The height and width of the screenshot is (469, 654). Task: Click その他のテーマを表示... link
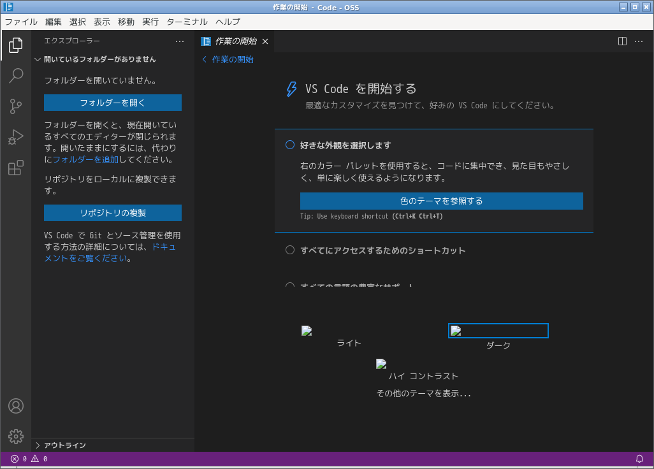[423, 393]
